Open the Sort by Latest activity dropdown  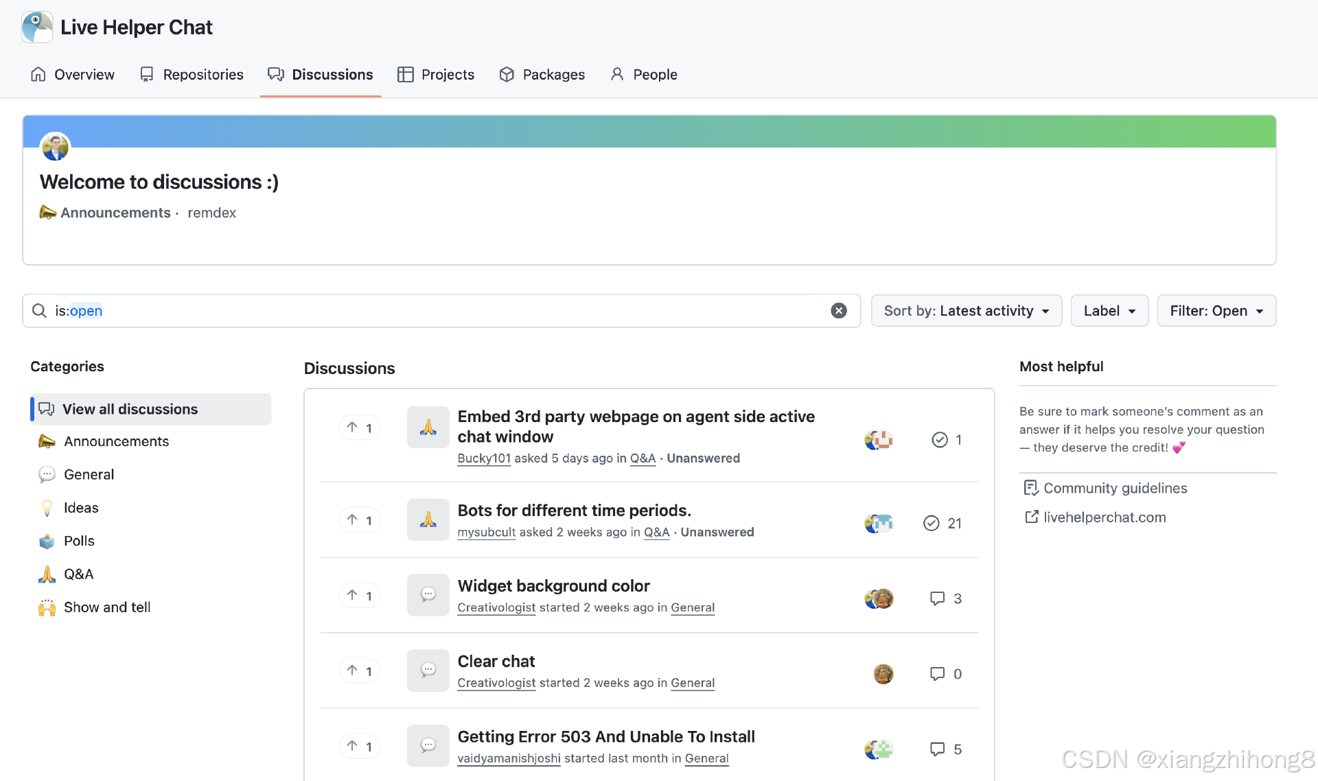(967, 311)
